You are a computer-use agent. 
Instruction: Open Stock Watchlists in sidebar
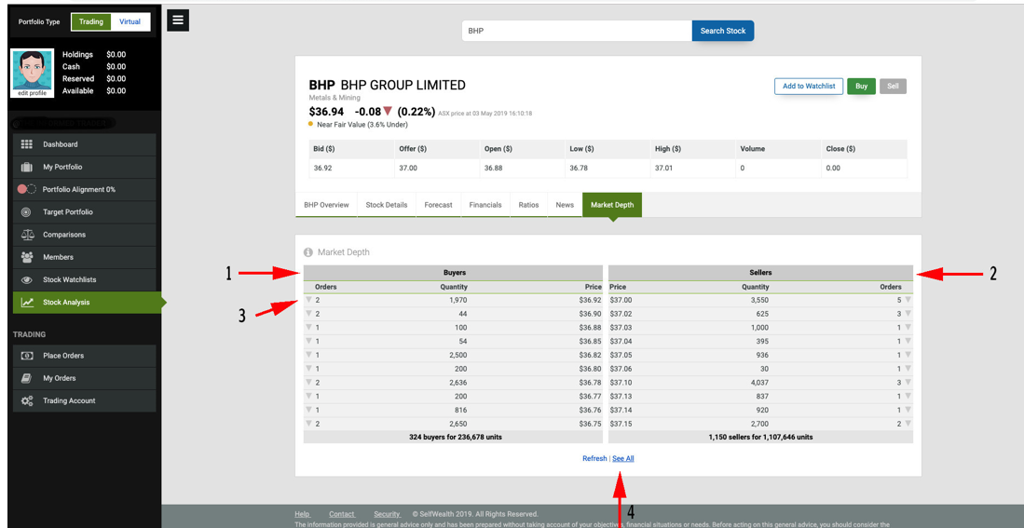coord(84,279)
